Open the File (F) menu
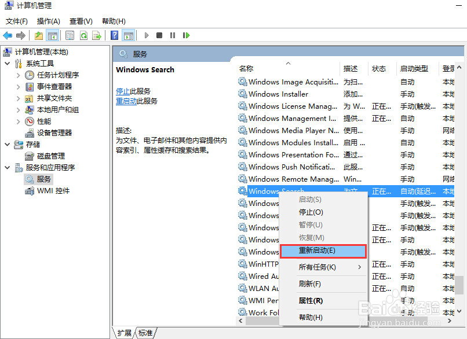Screen dimensions: 467x339 point(17,21)
